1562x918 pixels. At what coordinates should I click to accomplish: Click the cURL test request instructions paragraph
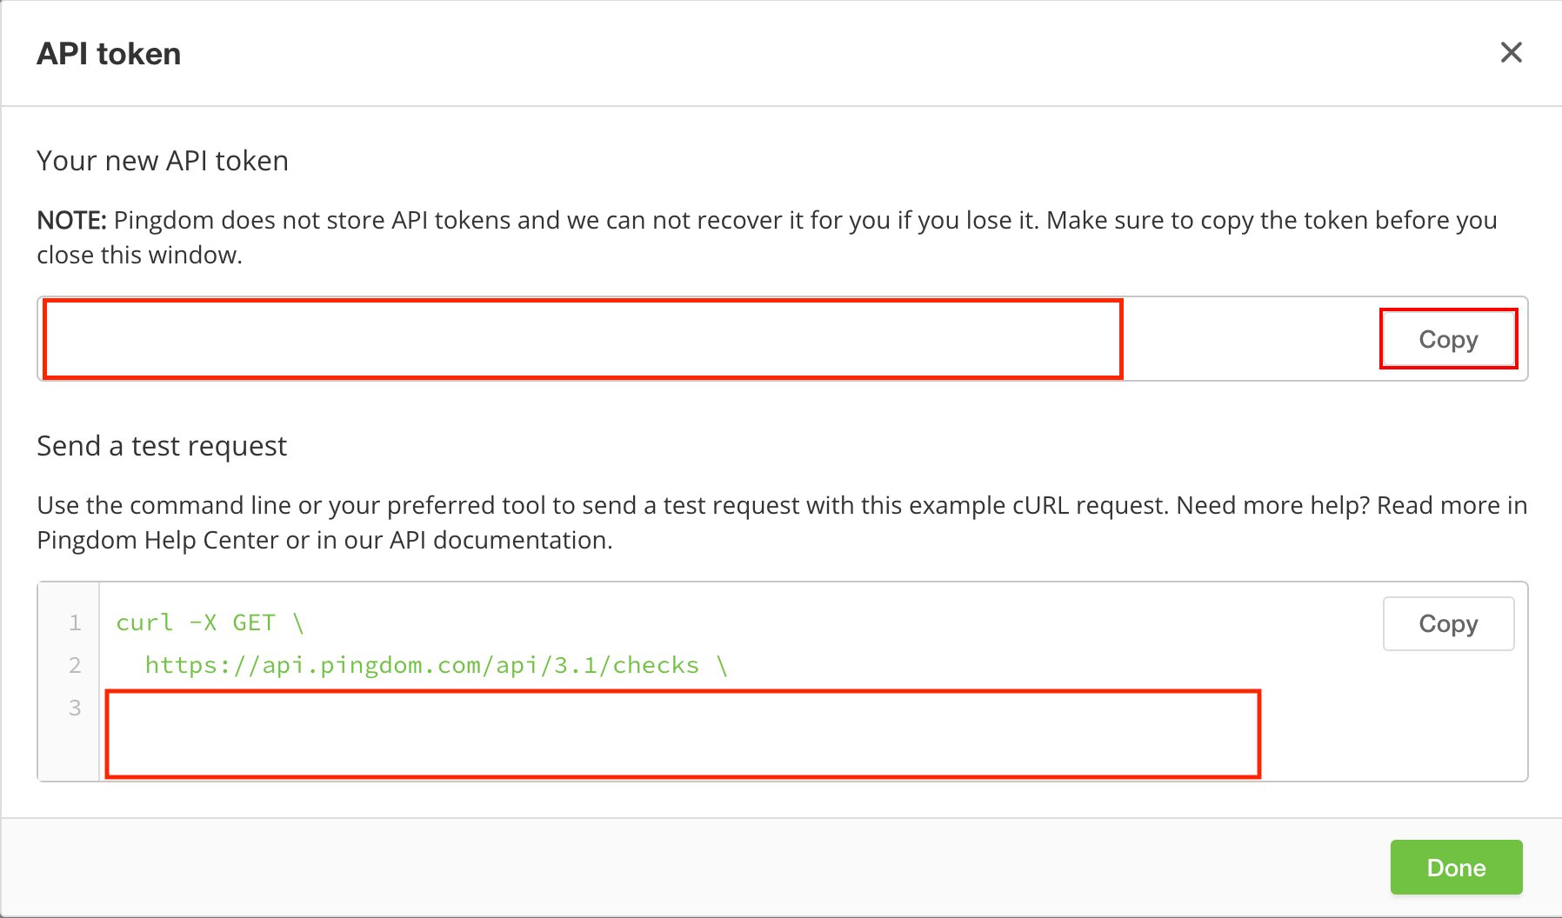click(x=782, y=522)
